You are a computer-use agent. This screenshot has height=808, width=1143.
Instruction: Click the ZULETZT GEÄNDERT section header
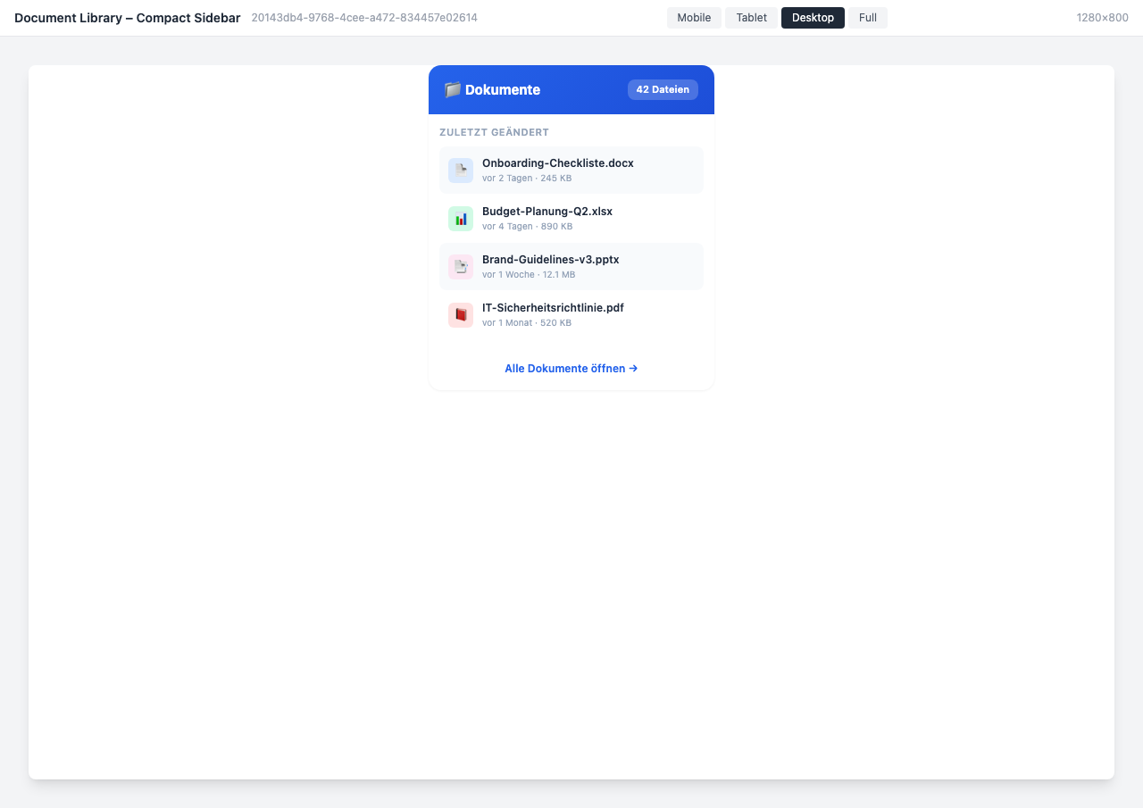click(x=494, y=131)
